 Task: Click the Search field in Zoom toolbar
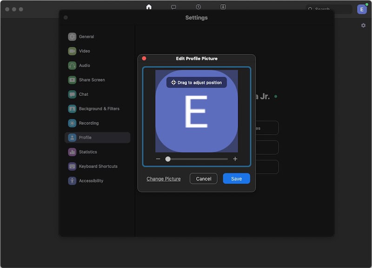[x=329, y=9]
